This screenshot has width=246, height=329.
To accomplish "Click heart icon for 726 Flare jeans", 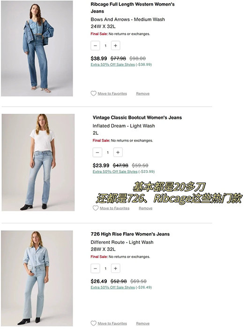I will coord(94,323).
